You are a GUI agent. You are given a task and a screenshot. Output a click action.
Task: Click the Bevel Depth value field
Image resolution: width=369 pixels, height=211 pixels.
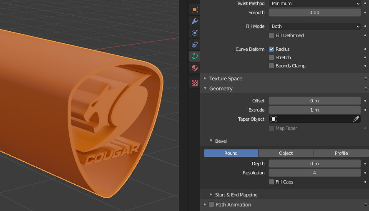[315, 164]
